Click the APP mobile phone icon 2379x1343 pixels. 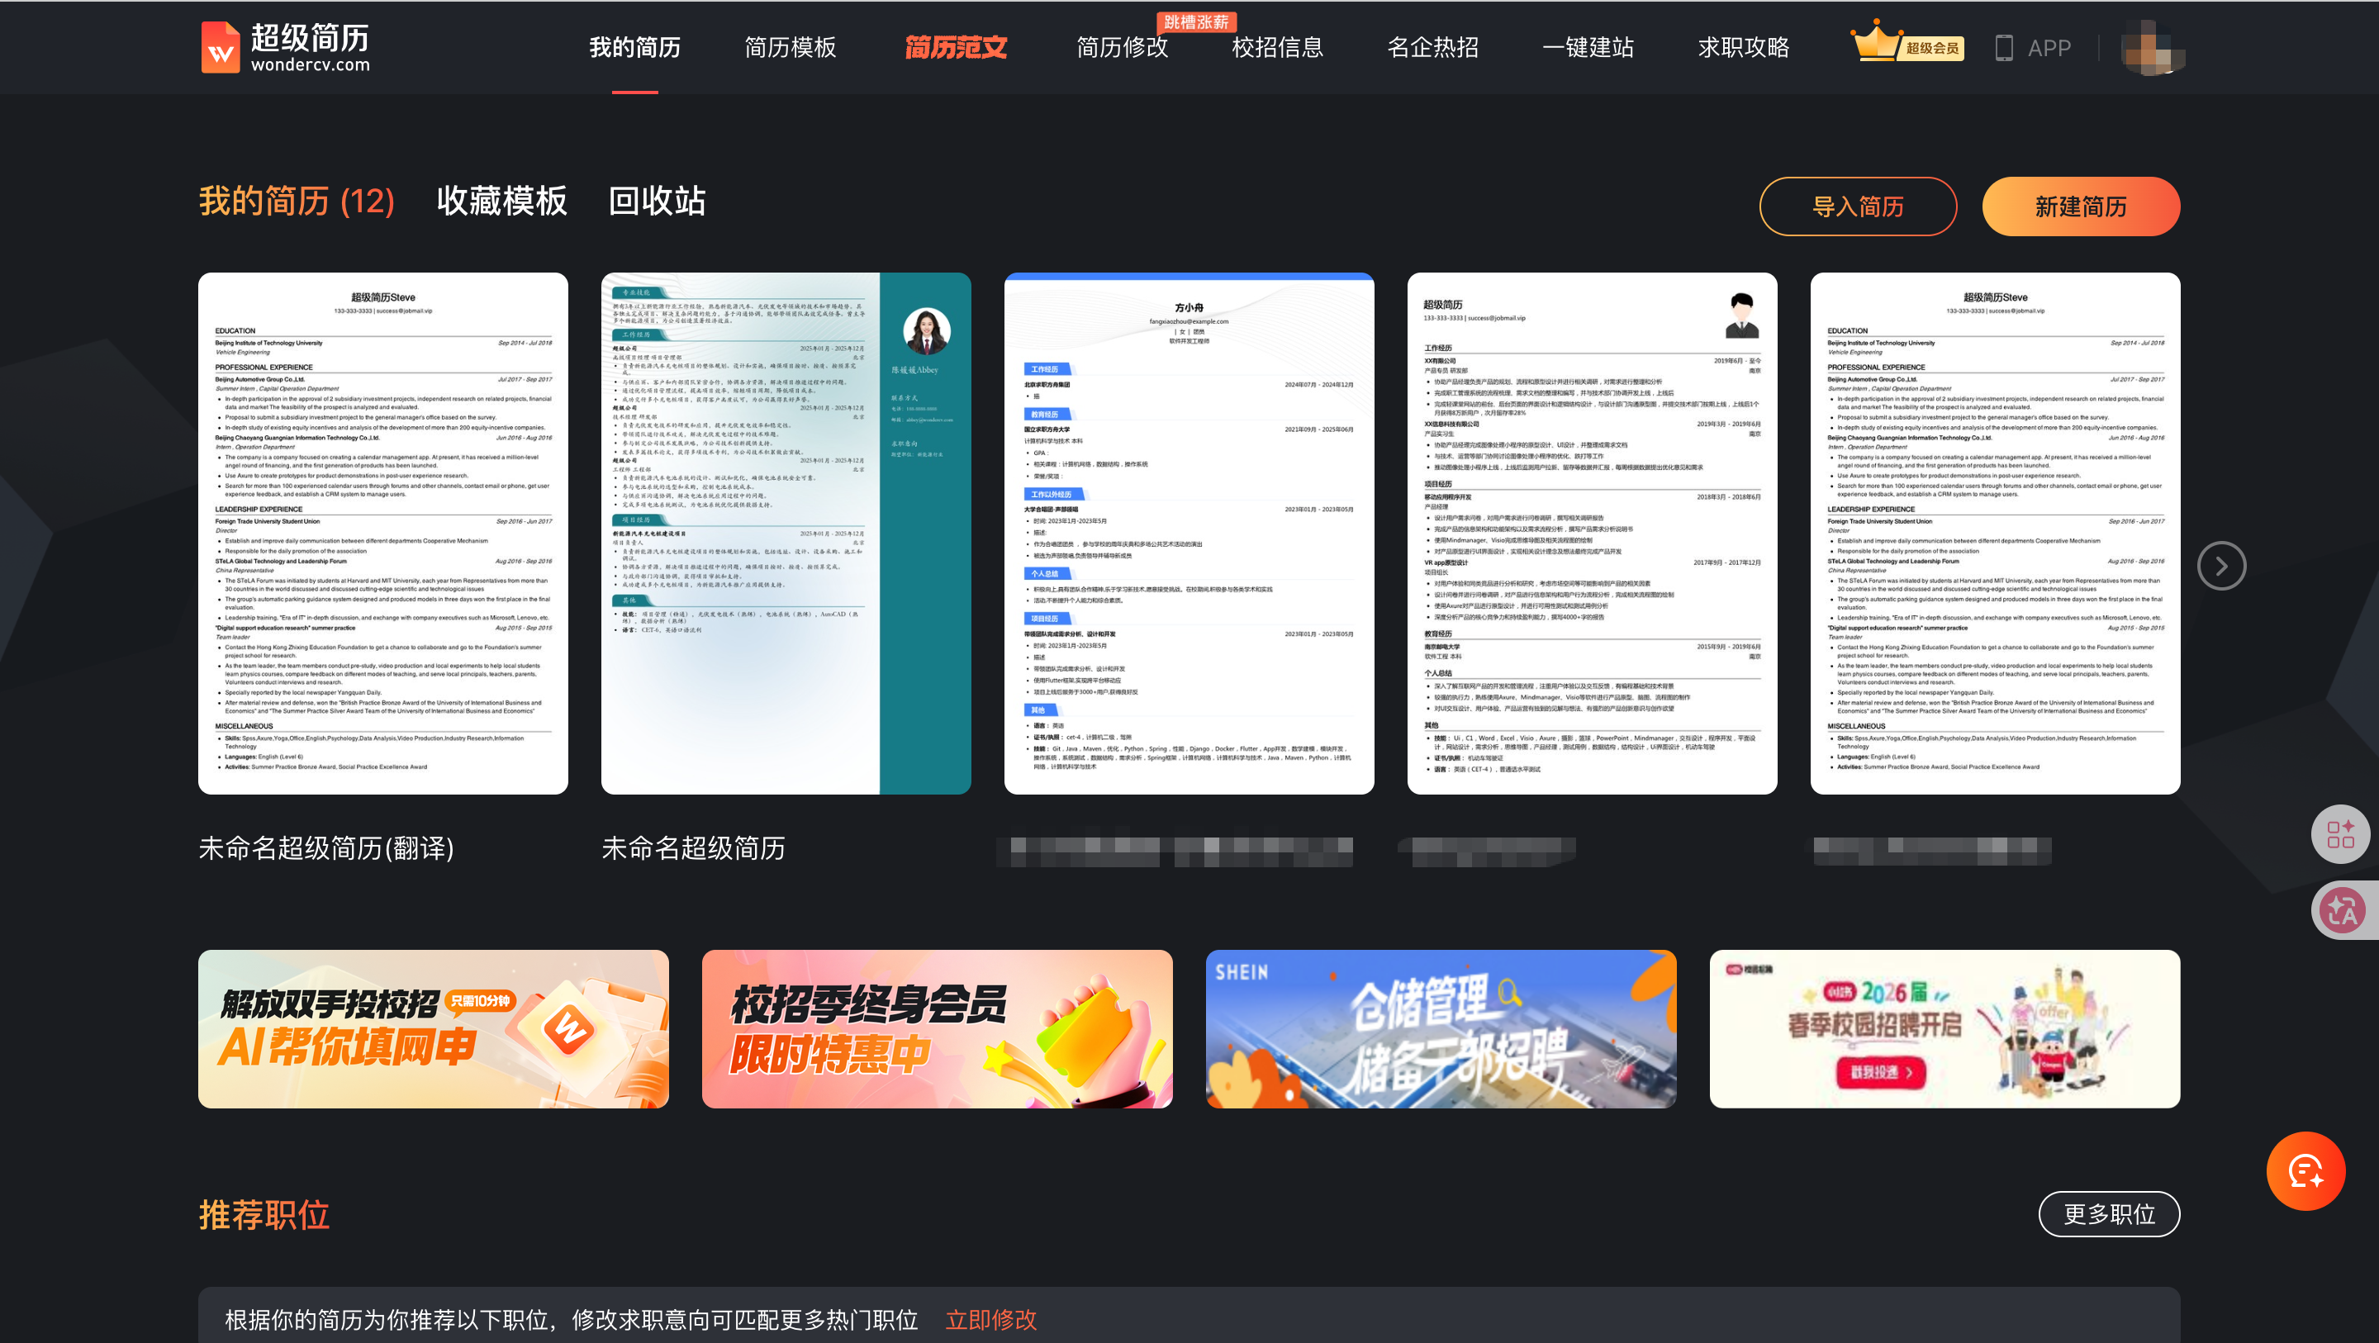coord(2004,47)
